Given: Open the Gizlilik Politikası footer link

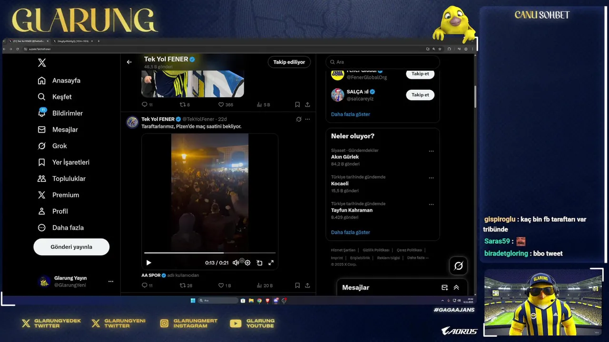Looking at the screenshot, I should click(x=376, y=250).
